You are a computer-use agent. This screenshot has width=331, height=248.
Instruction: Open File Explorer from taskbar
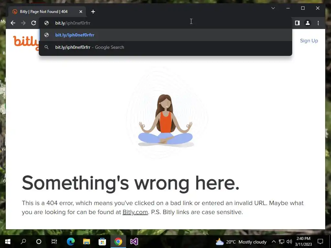click(x=87, y=242)
